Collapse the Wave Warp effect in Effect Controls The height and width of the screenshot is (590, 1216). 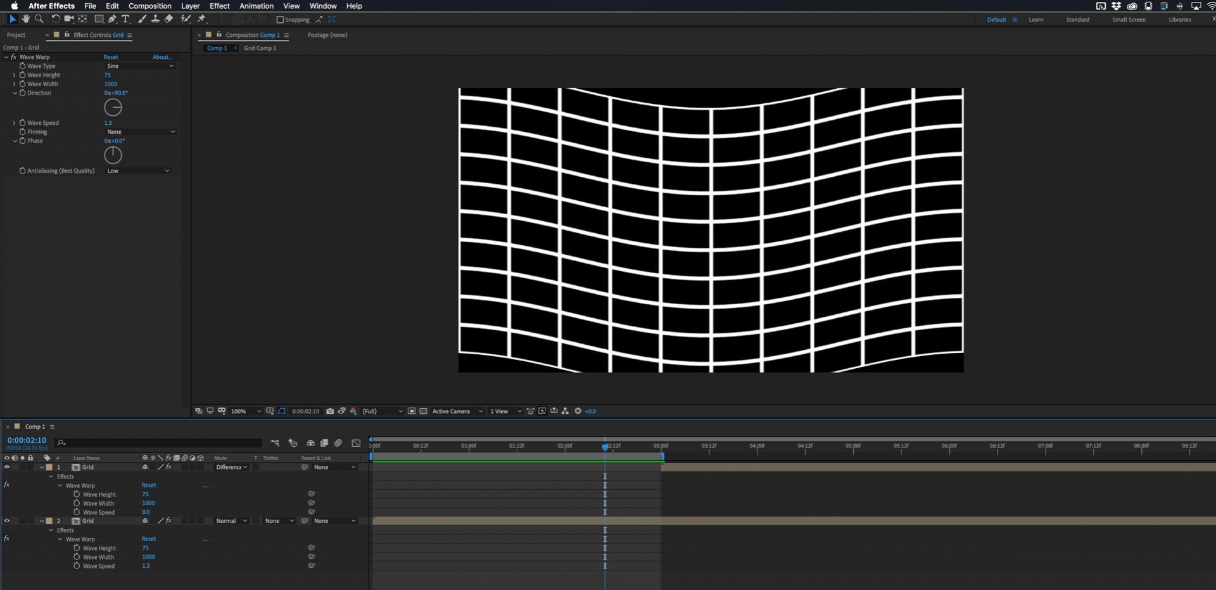click(x=6, y=57)
